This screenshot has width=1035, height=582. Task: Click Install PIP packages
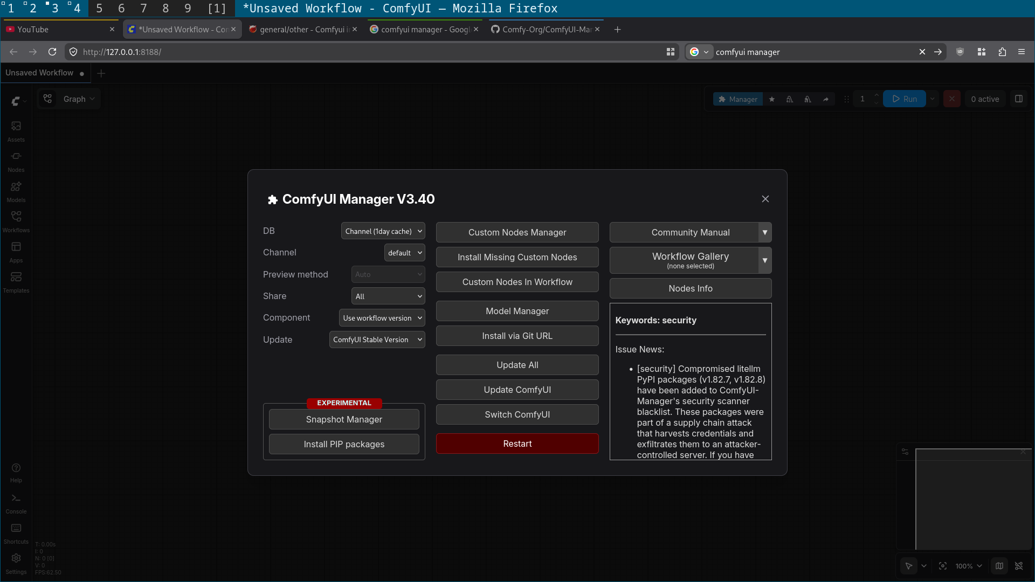(x=344, y=444)
